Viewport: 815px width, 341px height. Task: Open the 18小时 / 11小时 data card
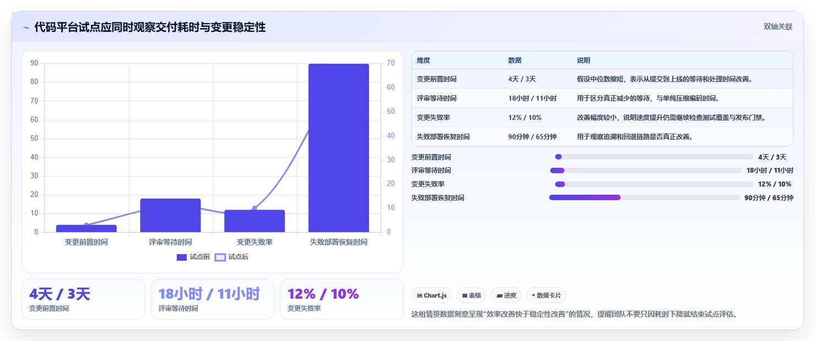[213, 299]
